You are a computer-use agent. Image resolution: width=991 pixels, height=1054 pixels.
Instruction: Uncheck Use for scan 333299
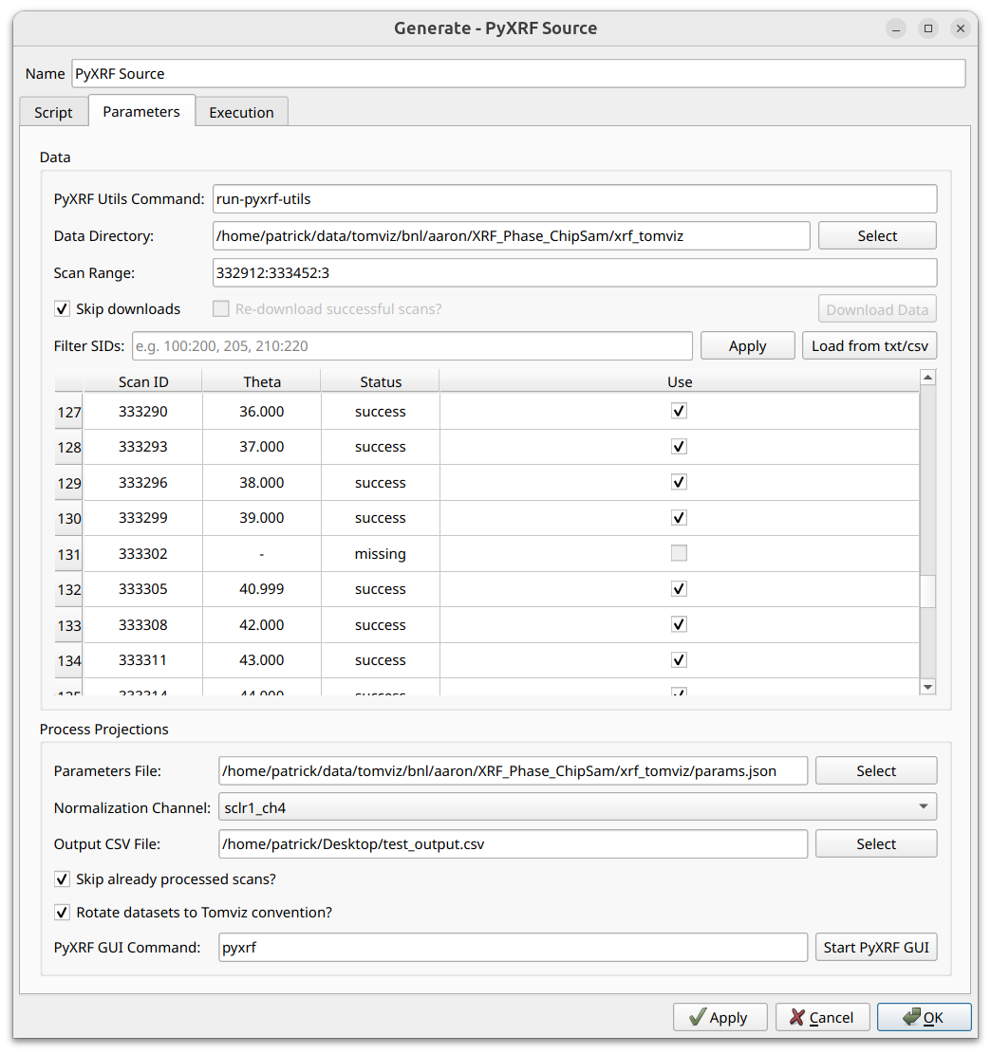[679, 518]
